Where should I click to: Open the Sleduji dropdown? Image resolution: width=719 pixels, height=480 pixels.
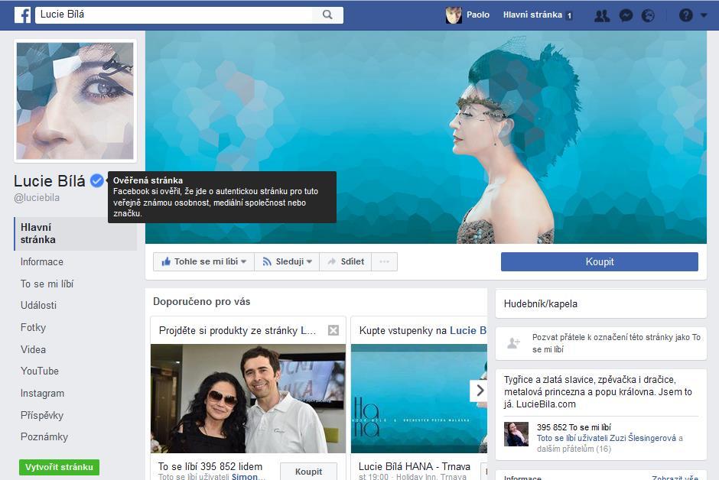[x=287, y=261]
